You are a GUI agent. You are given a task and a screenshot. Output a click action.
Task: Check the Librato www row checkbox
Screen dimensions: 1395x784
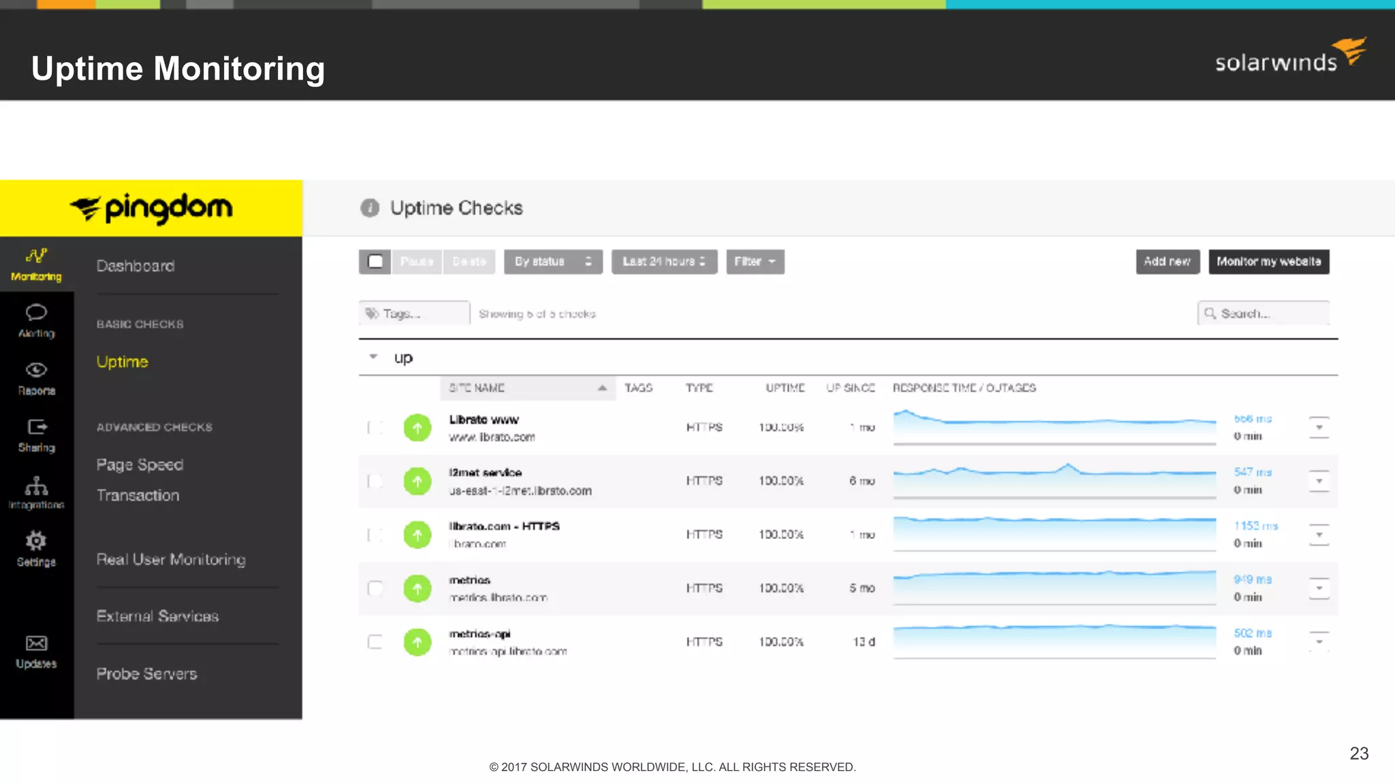coord(375,427)
